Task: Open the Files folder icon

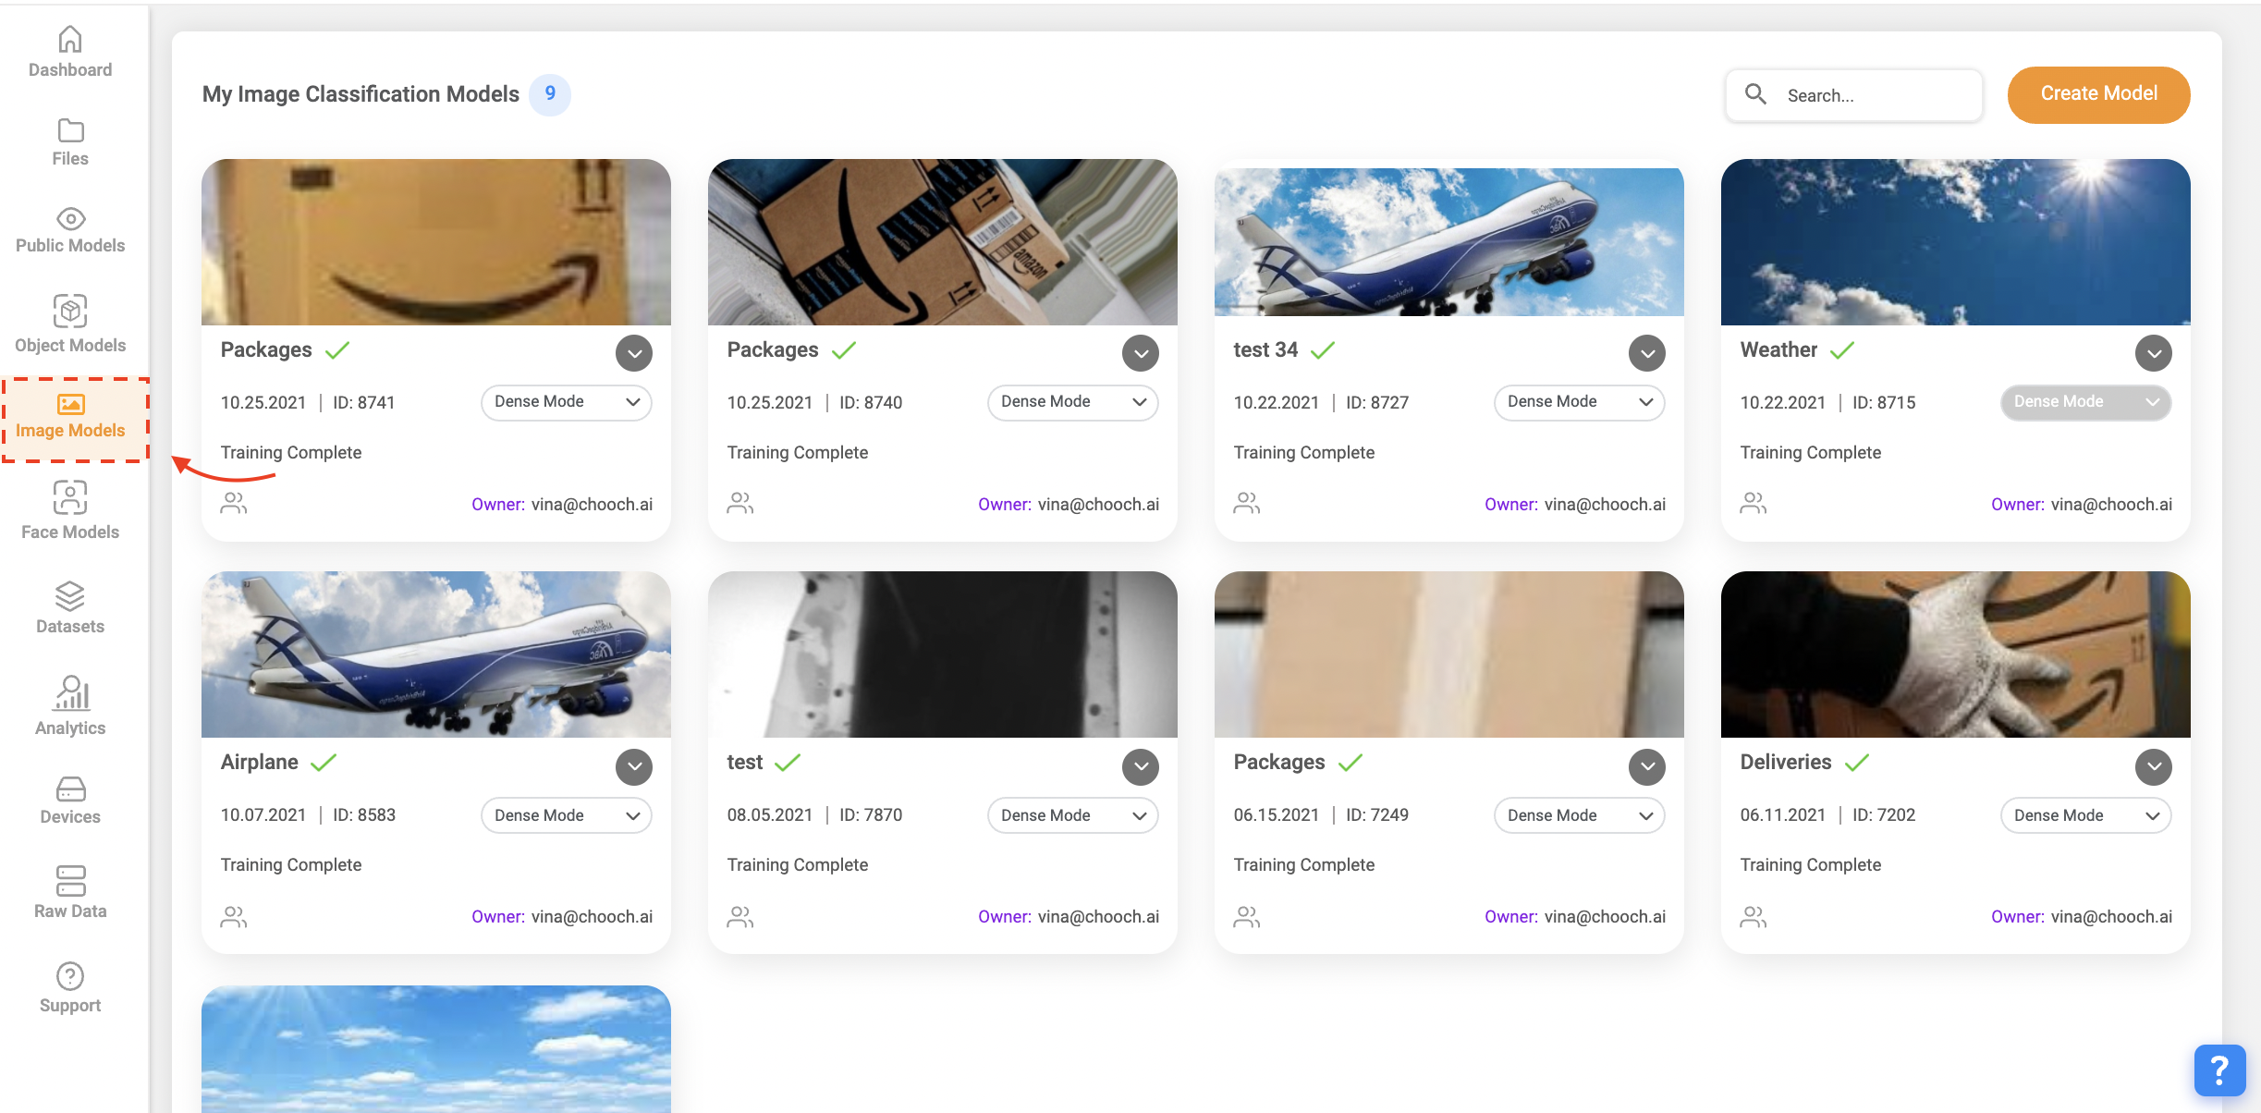Action: click(70, 130)
